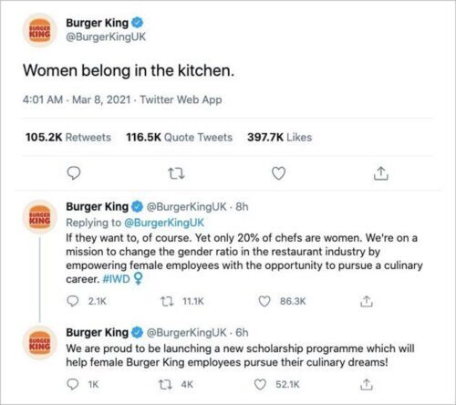Share the main Burger King tweet
Image resolution: width=456 pixels, height=405 pixels.
point(380,173)
